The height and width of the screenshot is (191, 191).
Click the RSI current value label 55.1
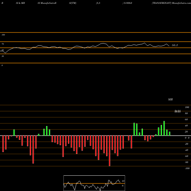tap(175, 45)
